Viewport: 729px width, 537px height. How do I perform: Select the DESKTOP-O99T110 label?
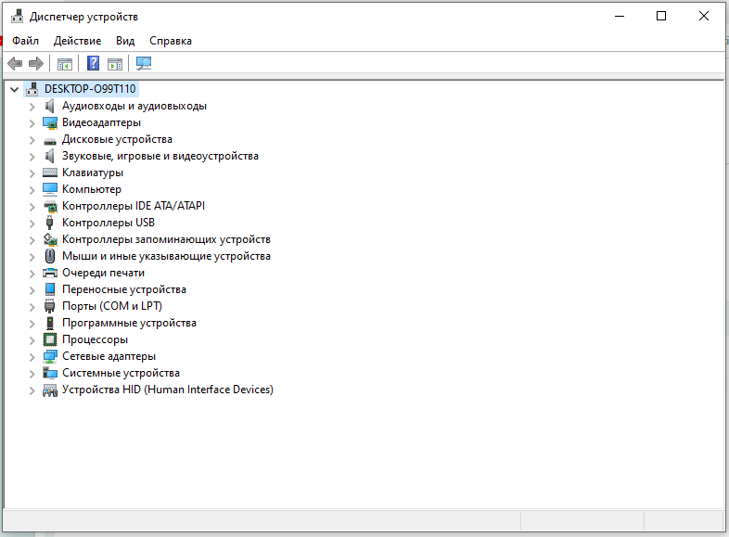[90, 89]
